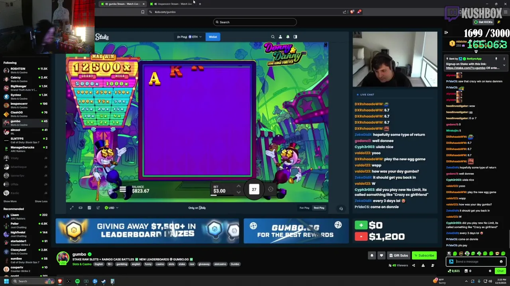Switch to Fun Play mode
Viewport: 510px width, 286px height.
[304, 208]
